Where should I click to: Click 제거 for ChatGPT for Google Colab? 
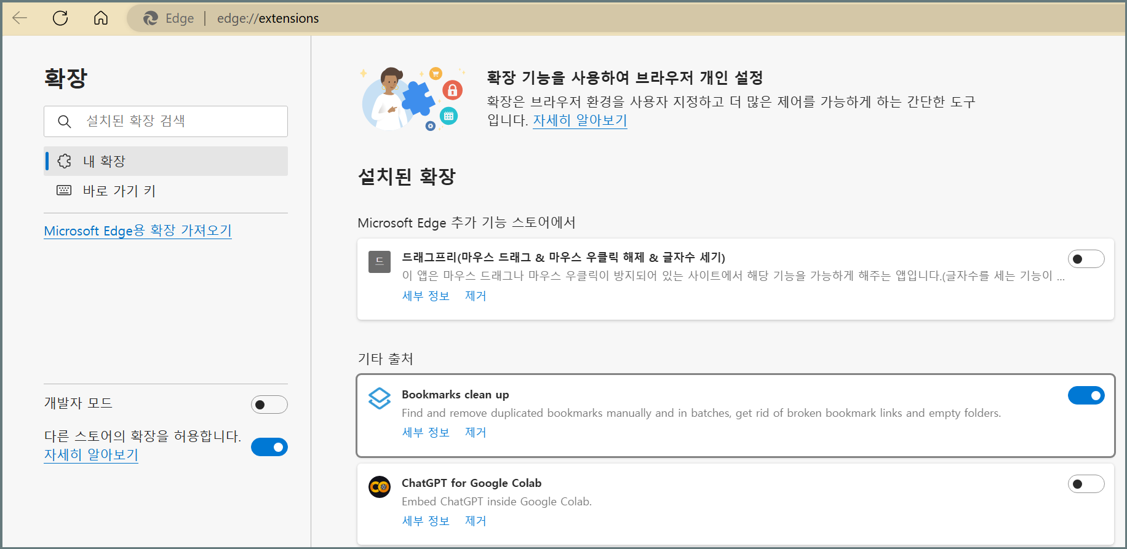pos(476,521)
